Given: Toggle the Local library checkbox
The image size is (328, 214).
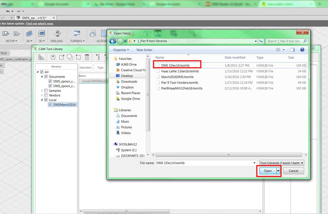Looking at the screenshot, I should (x=46, y=100).
